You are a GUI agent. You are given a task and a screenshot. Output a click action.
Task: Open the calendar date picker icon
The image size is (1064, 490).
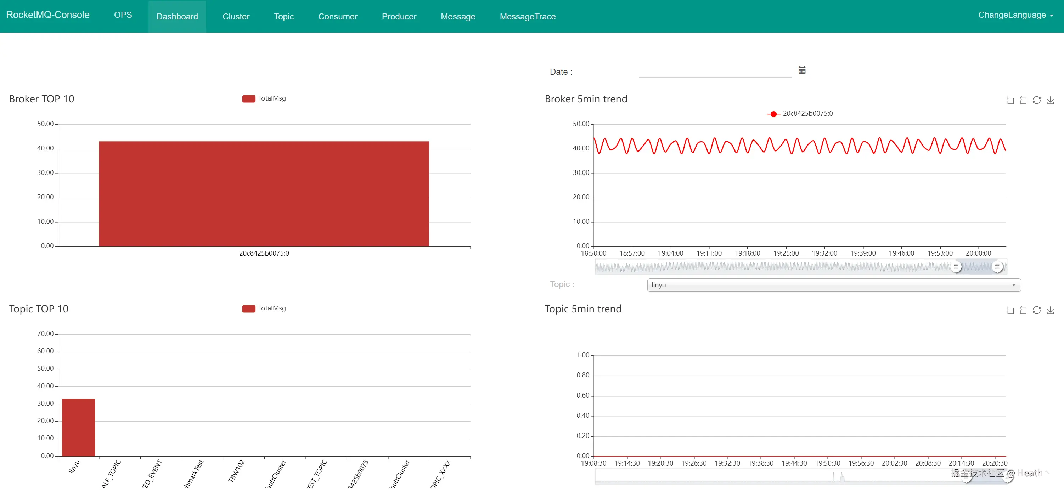(802, 70)
